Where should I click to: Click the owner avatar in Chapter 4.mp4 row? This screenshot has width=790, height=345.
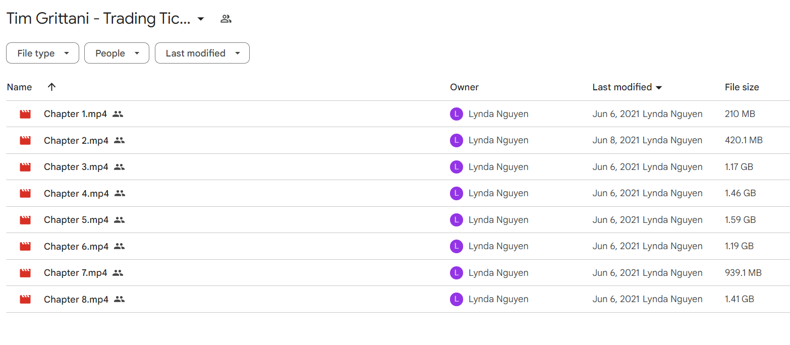point(457,193)
